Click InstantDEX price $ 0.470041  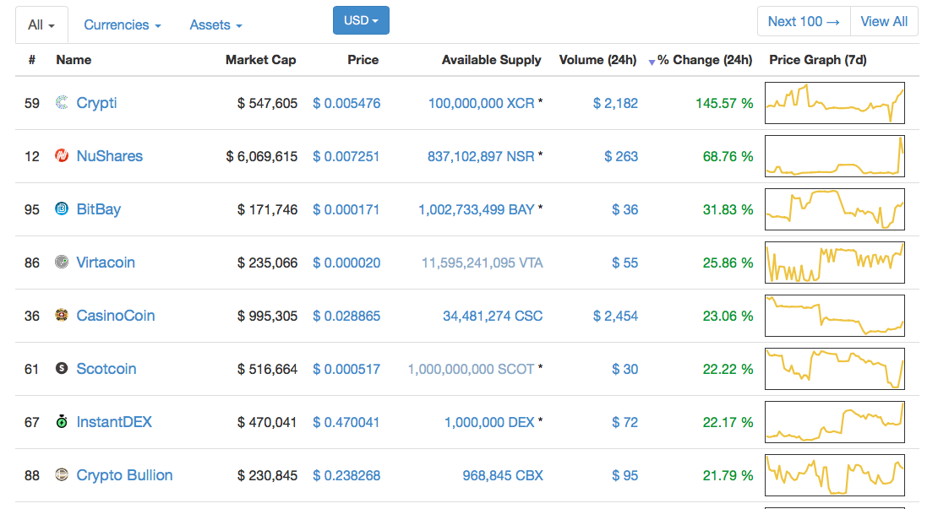point(346,423)
